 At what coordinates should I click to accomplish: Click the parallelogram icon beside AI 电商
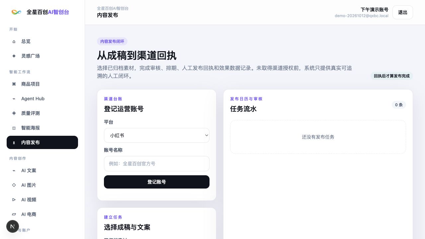tap(14, 214)
